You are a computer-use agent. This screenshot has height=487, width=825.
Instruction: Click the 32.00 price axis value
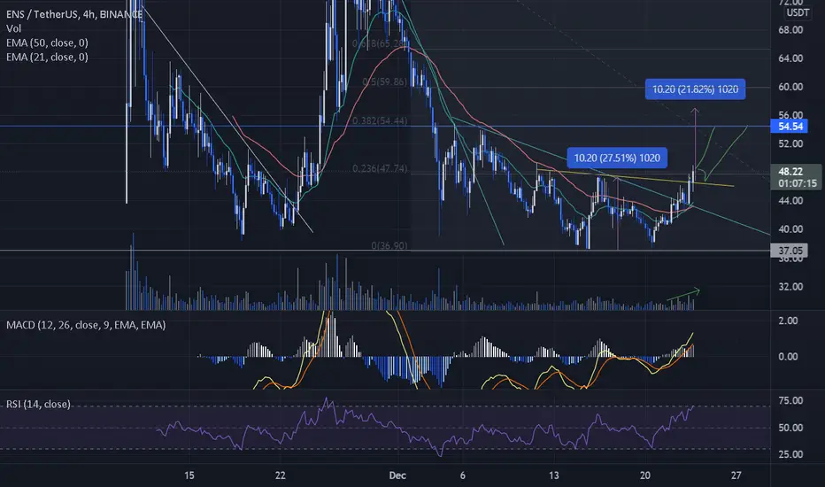790,287
